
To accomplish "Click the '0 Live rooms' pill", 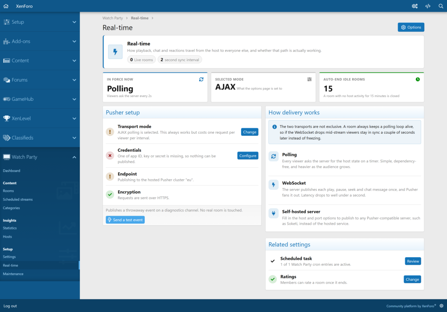I will click(x=141, y=60).
